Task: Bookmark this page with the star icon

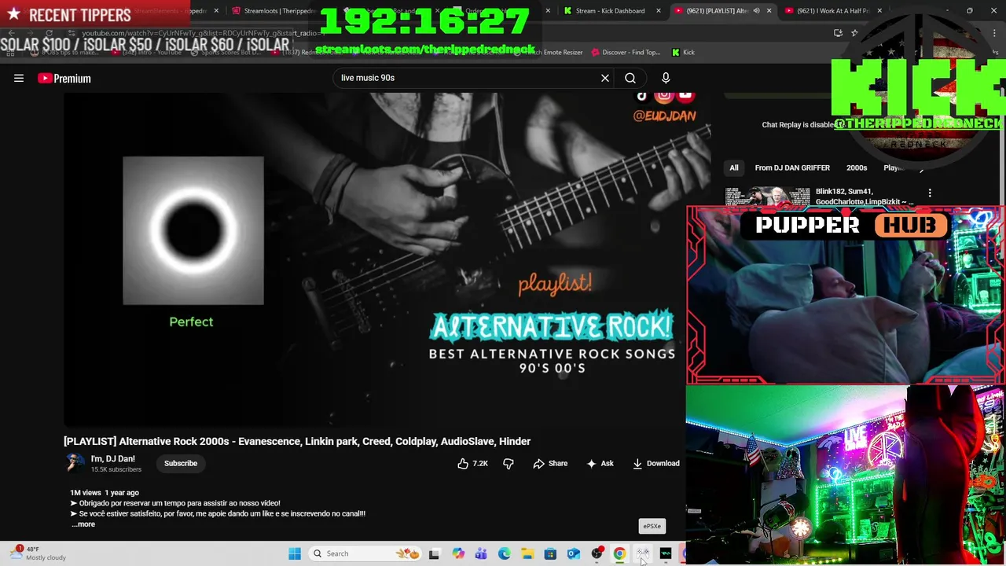Action: click(854, 33)
